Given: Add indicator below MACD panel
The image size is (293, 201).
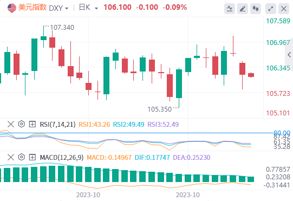Looking at the screenshot, I should (x=32, y=157).
